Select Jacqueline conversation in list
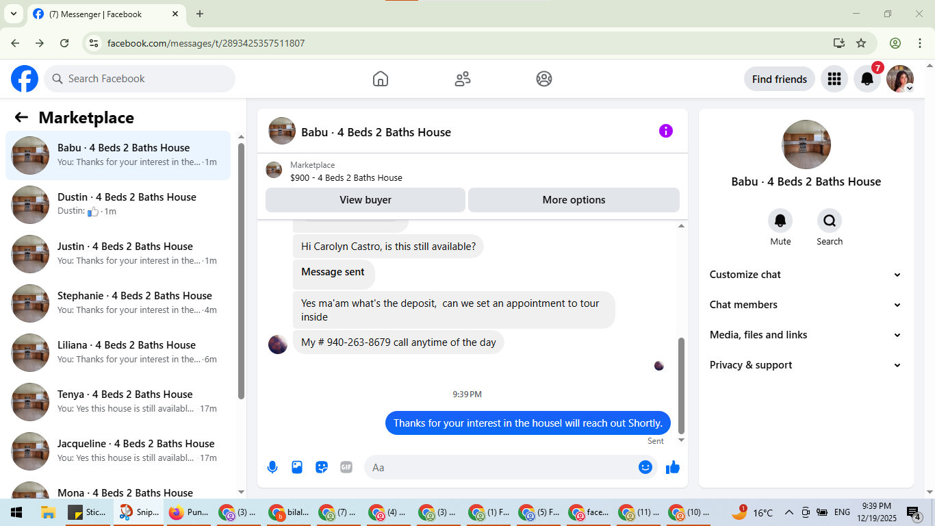The image size is (935, 526). 118,451
